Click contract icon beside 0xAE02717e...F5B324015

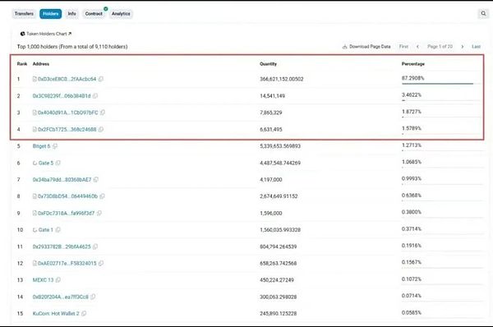coord(35,263)
